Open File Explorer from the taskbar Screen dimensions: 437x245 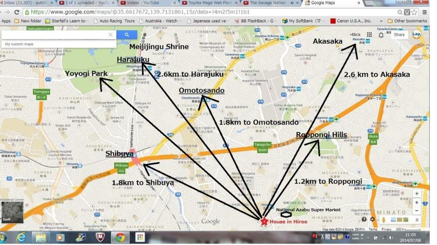tap(41, 237)
